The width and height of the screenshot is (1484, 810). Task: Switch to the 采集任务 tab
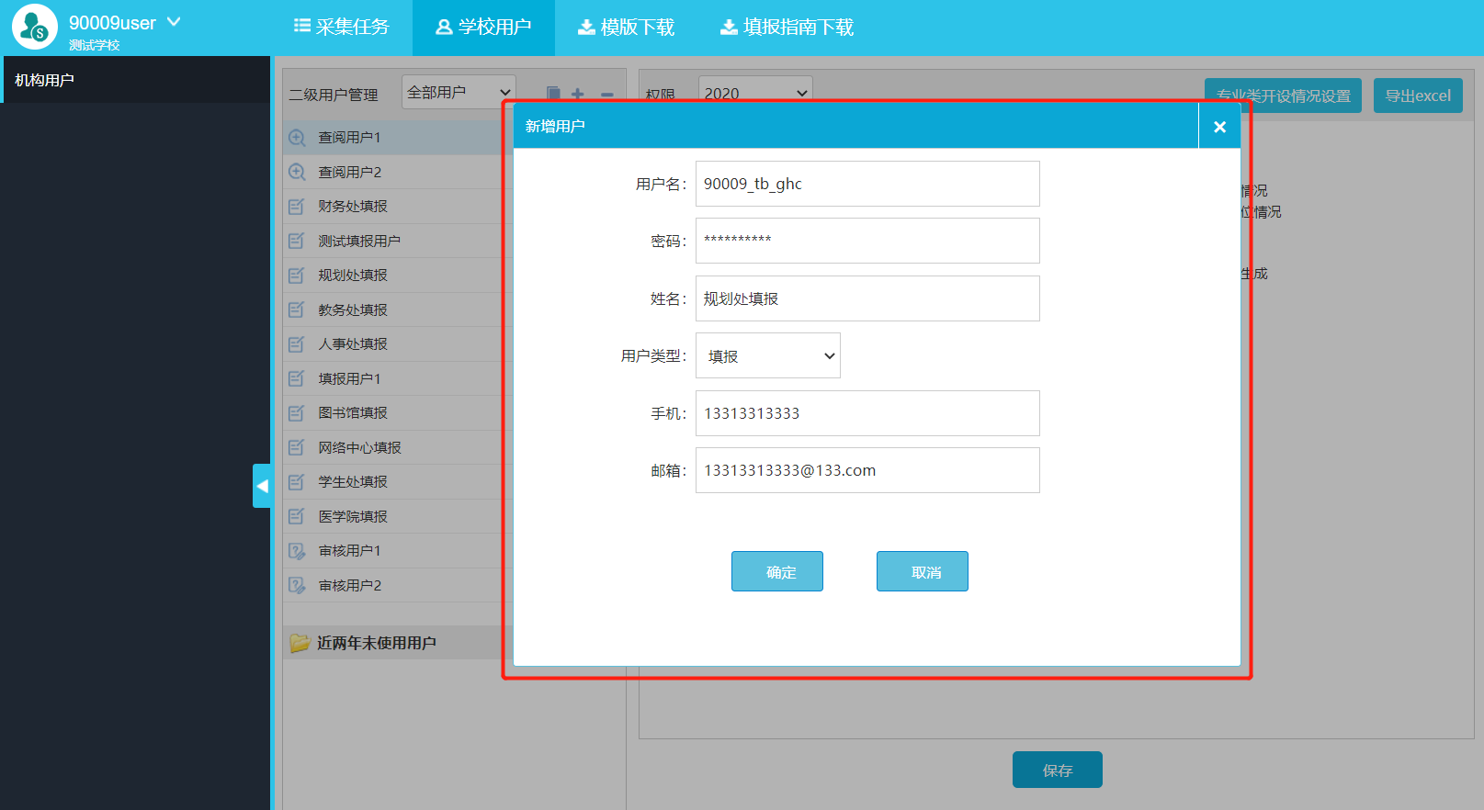coord(342,28)
